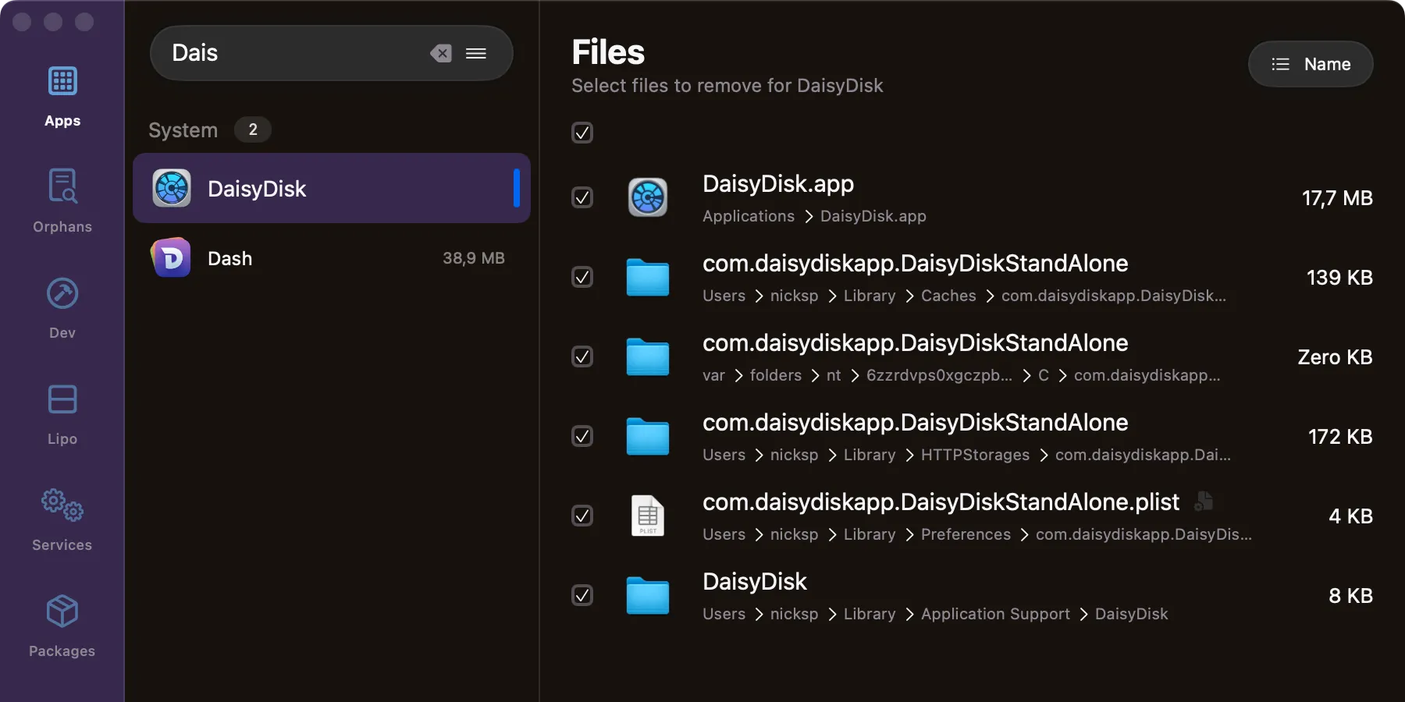Click the Dash app icon in list
Screen dimensions: 1405x702
click(x=172, y=258)
